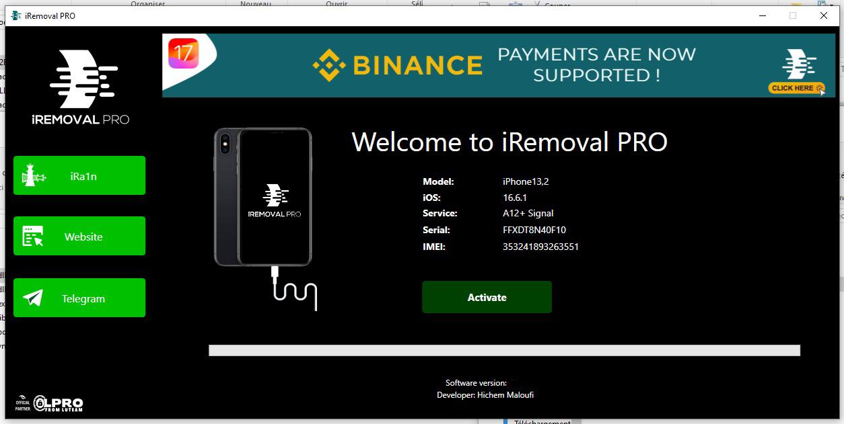Image resolution: width=844 pixels, height=424 pixels.
Task: Click the activation progress bar
Action: click(x=504, y=350)
